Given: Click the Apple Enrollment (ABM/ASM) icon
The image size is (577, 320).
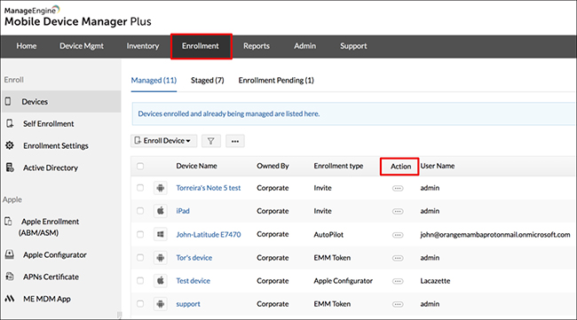Looking at the screenshot, I should point(8,222).
